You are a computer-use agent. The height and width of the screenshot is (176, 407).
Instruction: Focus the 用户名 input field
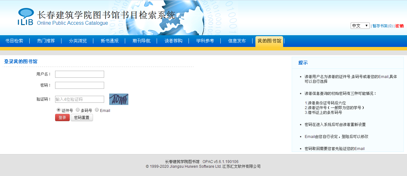pyautogui.click(x=80, y=74)
